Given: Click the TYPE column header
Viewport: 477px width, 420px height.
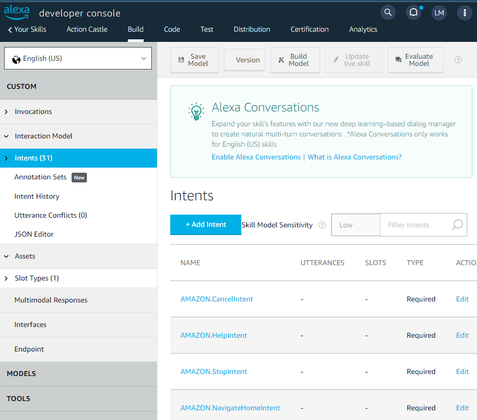Looking at the screenshot, I should tap(415, 263).
